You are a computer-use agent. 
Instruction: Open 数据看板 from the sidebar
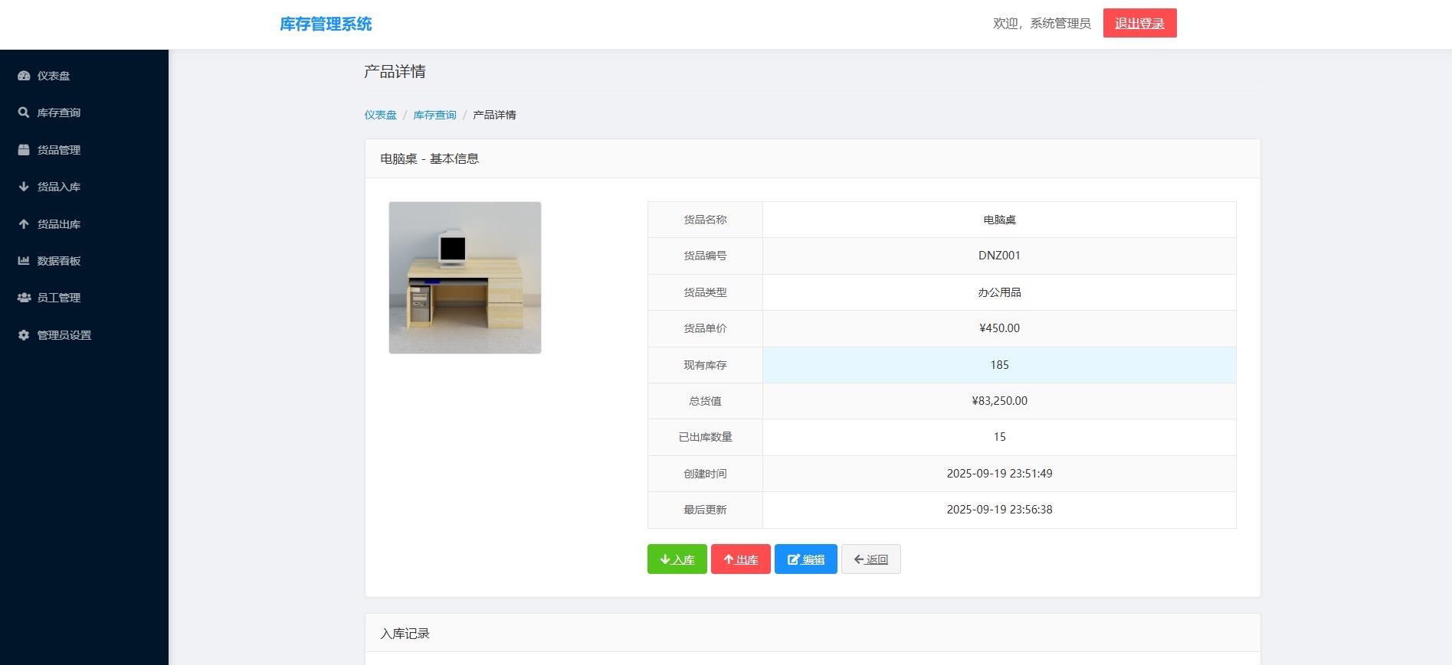click(x=59, y=261)
